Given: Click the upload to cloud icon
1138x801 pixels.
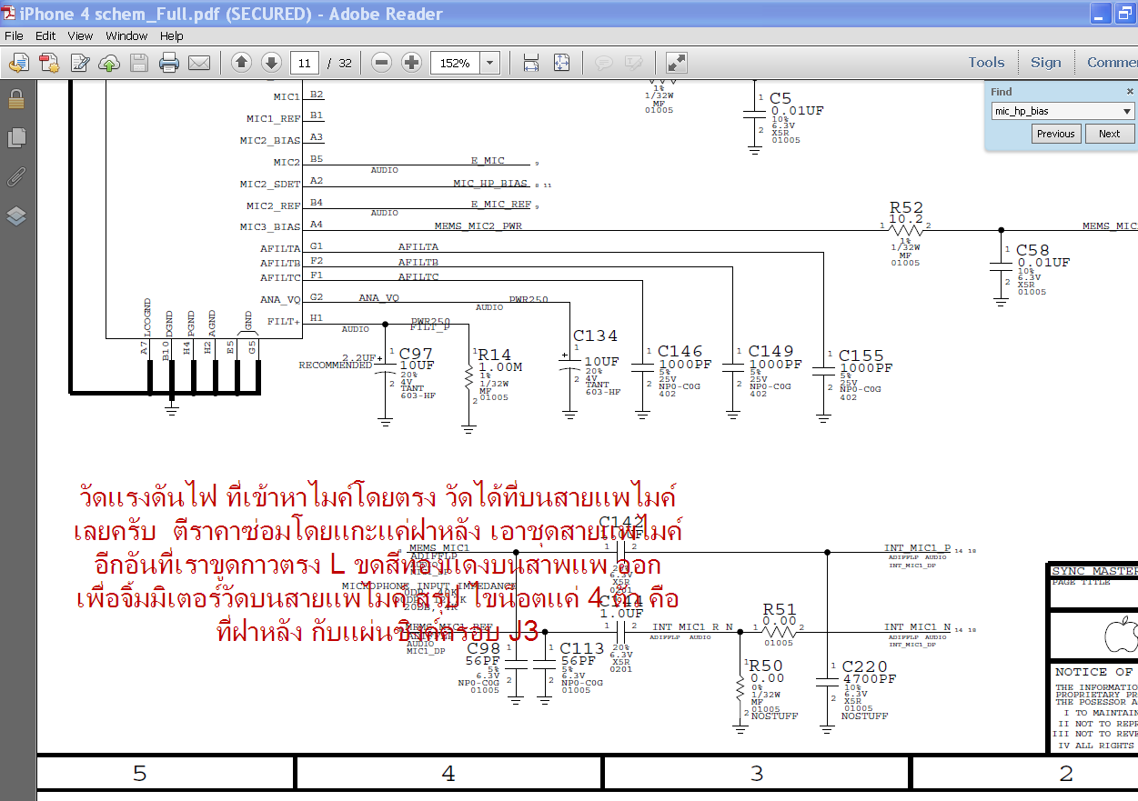Looking at the screenshot, I should coord(109,63).
